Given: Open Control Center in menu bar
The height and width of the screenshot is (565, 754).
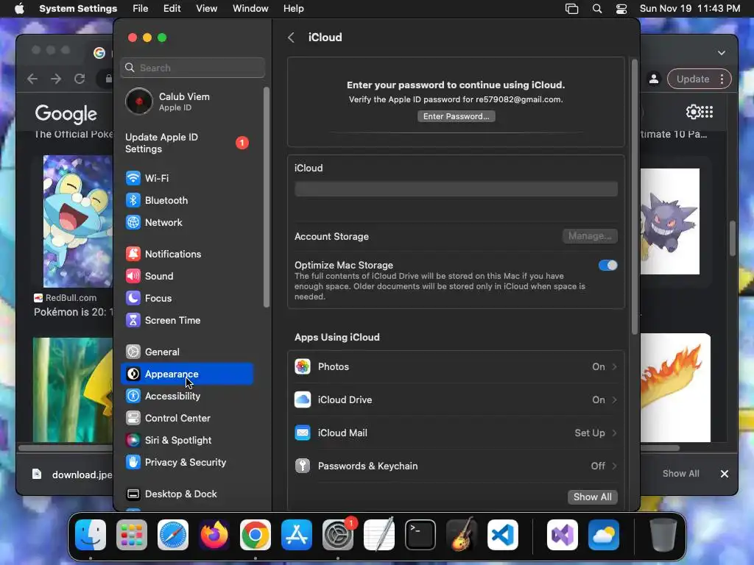Looking at the screenshot, I should pyautogui.click(x=621, y=9).
